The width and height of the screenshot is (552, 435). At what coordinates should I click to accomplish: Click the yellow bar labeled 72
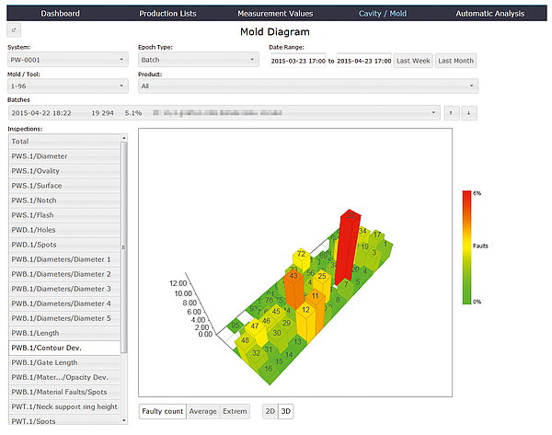pyautogui.click(x=301, y=255)
